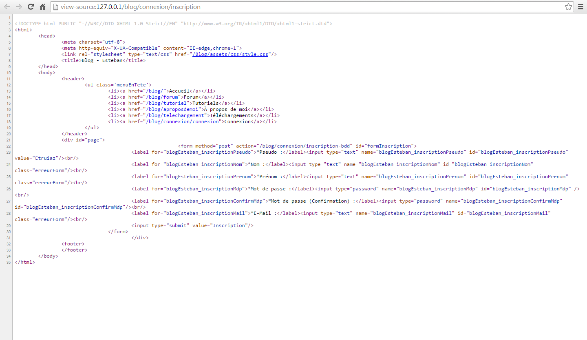The image size is (587, 340).
Task: Follow the "/blog/tutoriel" href link
Action: pos(166,103)
